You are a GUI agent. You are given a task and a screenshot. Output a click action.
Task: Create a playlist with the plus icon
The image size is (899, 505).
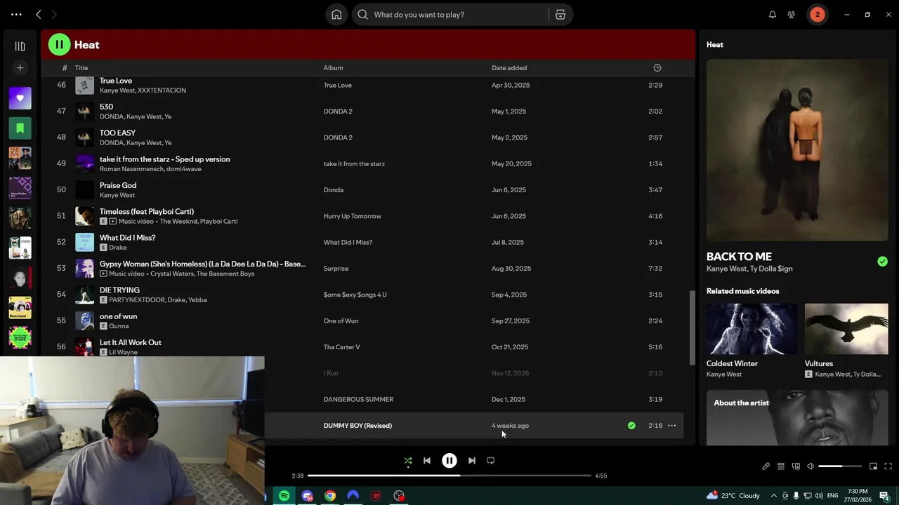(x=20, y=67)
